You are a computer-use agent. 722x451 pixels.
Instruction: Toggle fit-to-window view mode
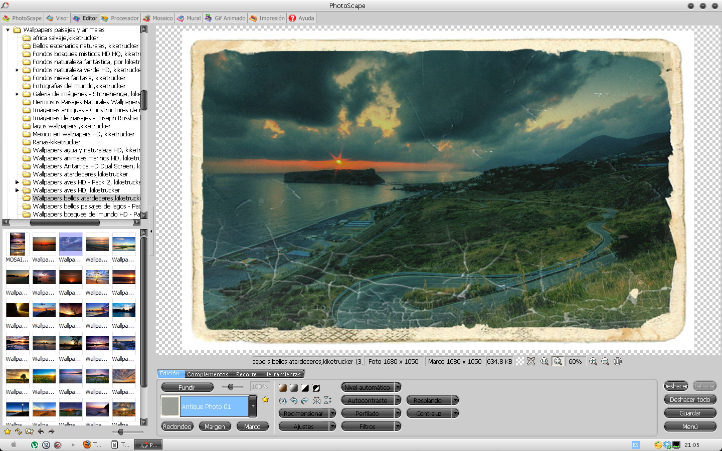tap(558, 361)
